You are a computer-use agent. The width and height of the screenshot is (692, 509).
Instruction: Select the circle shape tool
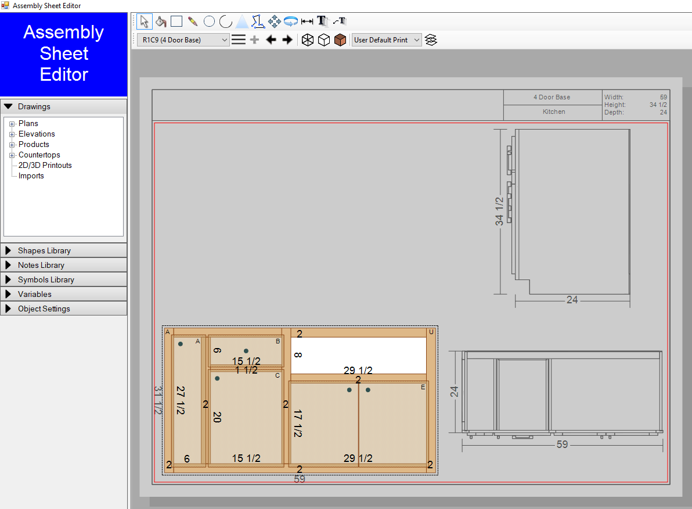209,21
